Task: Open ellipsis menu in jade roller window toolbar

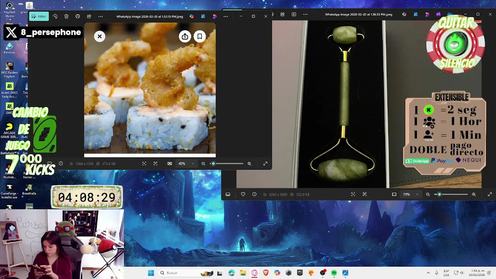Action: pyautogui.click(x=305, y=14)
